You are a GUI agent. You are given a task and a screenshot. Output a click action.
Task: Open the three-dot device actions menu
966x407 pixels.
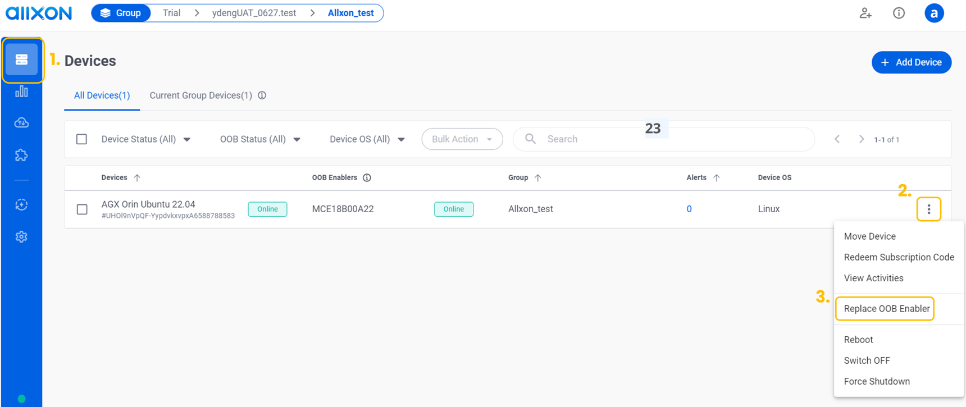pyautogui.click(x=928, y=209)
